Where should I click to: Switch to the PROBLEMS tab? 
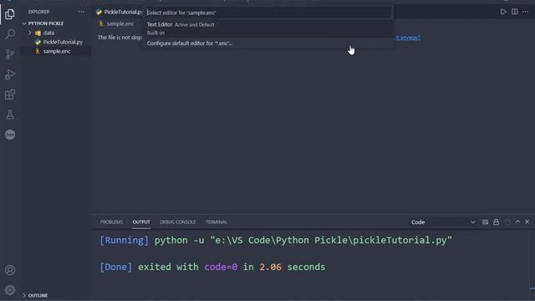[111, 222]
